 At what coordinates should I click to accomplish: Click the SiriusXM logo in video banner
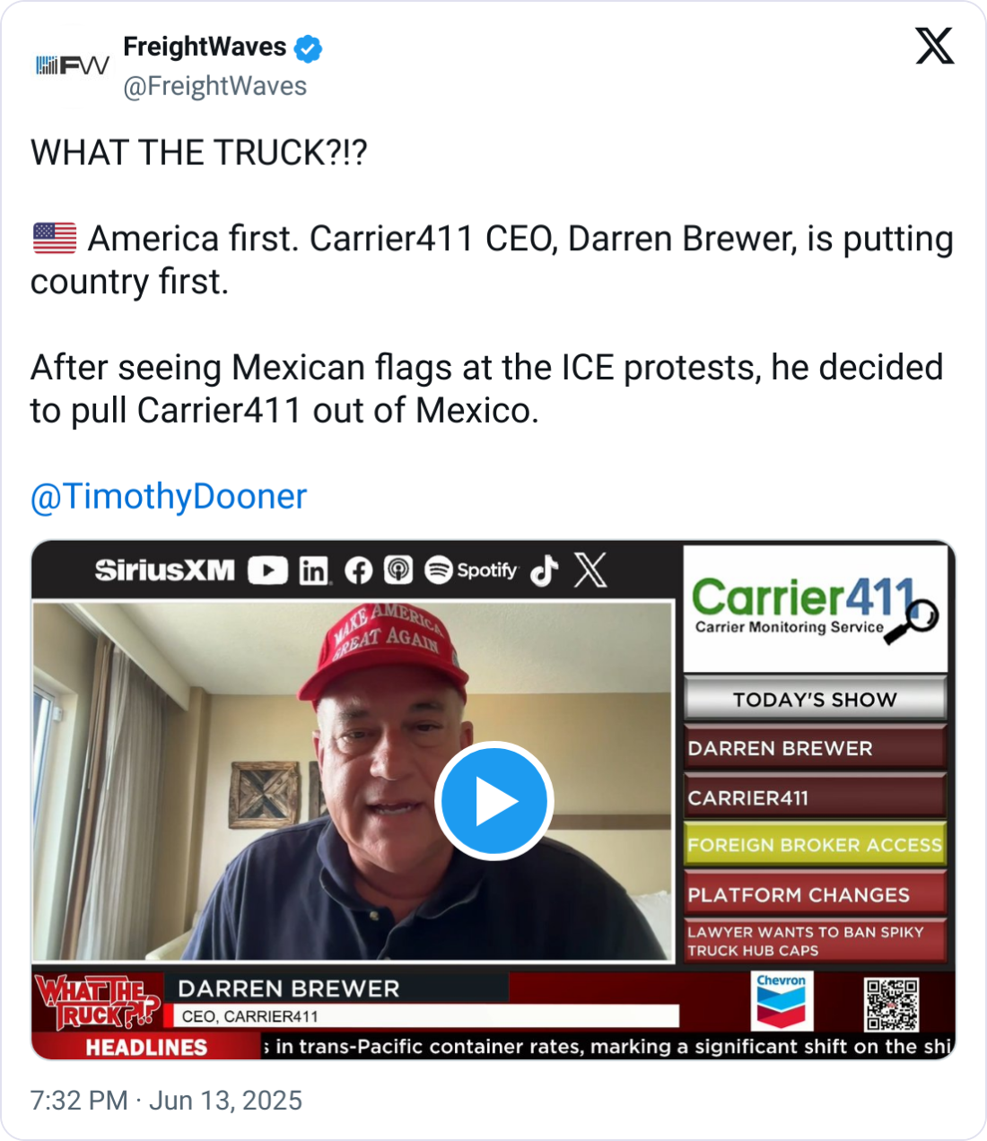click(x=165, y=570)
